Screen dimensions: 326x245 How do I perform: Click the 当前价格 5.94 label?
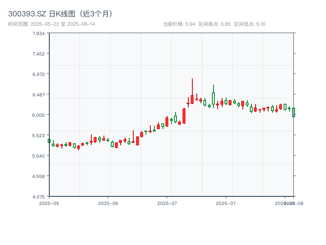179,24
